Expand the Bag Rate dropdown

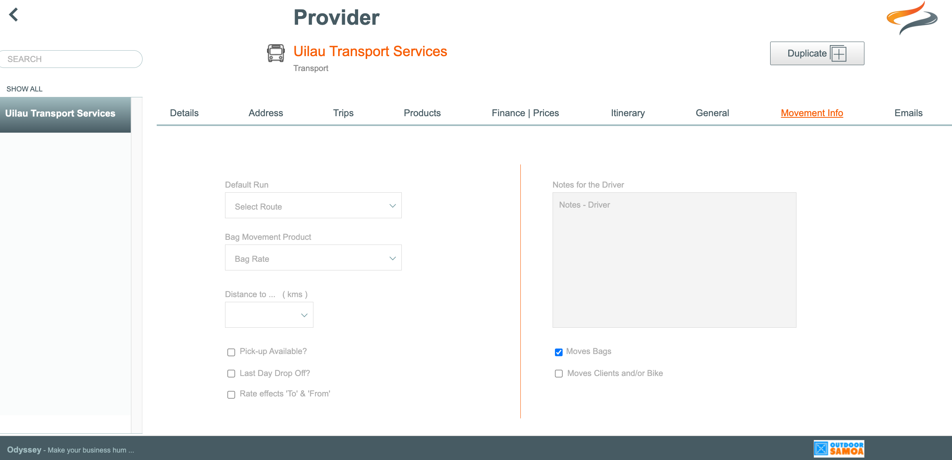(313, 257)
